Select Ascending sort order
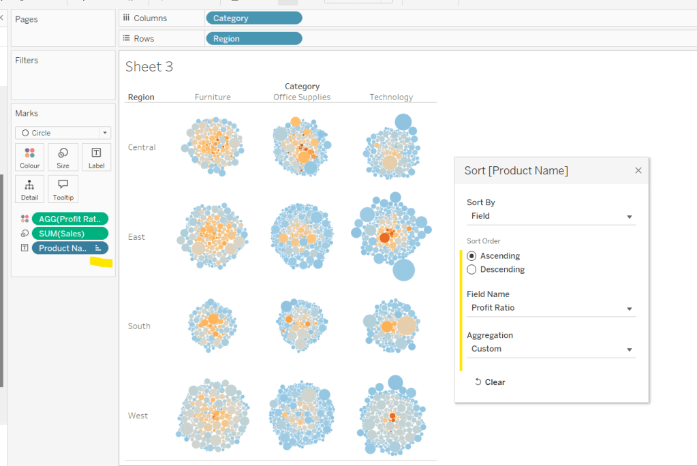697x466 pixels. 471,256
